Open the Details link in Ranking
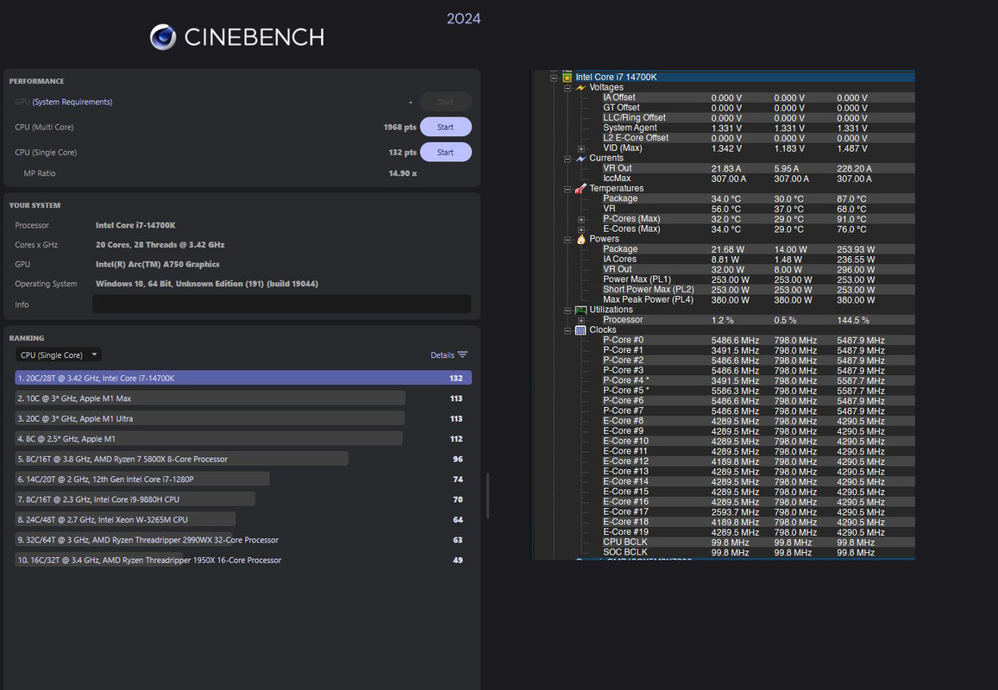The width and height of the screenshot is (998, 690). tap(443, 355)
